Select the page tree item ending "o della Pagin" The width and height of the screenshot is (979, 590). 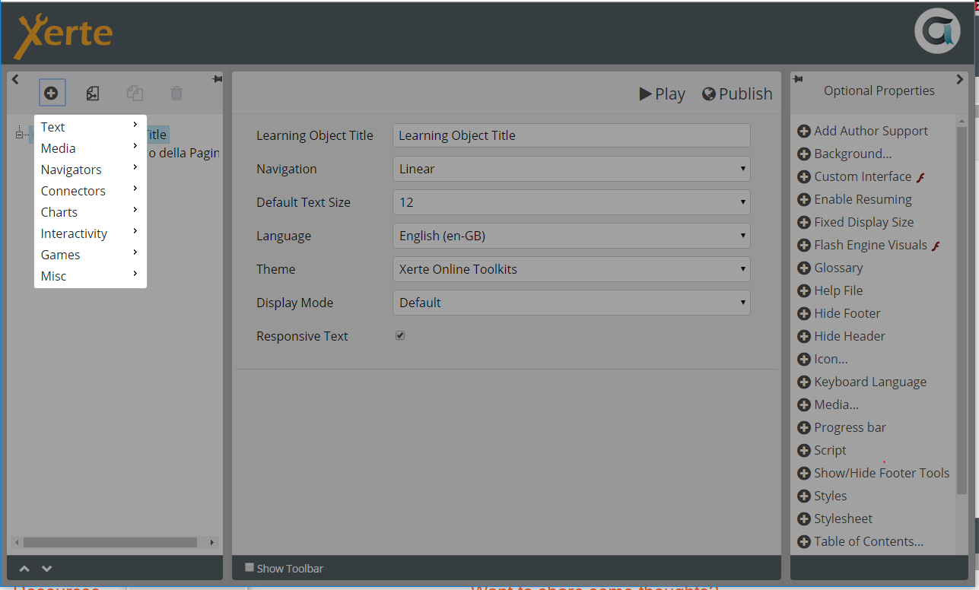coord(183,153)
